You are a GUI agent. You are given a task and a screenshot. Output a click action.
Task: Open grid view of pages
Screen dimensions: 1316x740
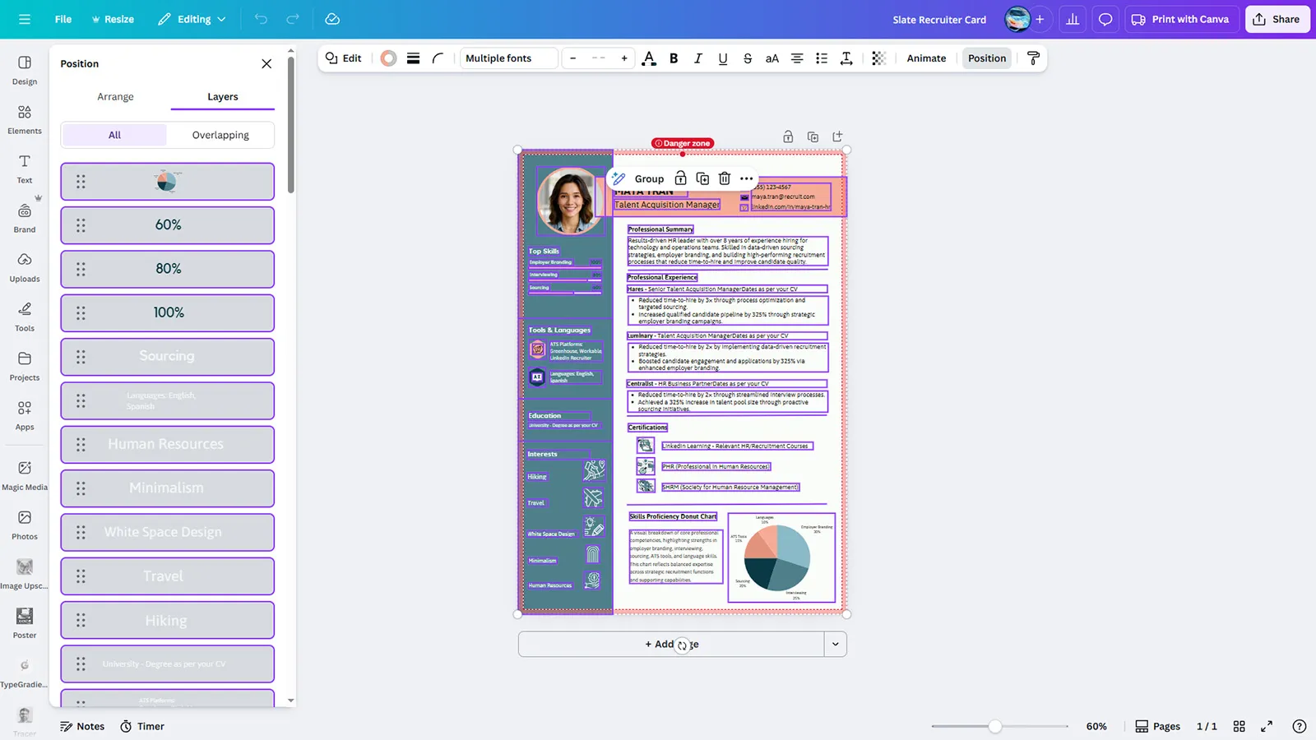point(1239,726)
